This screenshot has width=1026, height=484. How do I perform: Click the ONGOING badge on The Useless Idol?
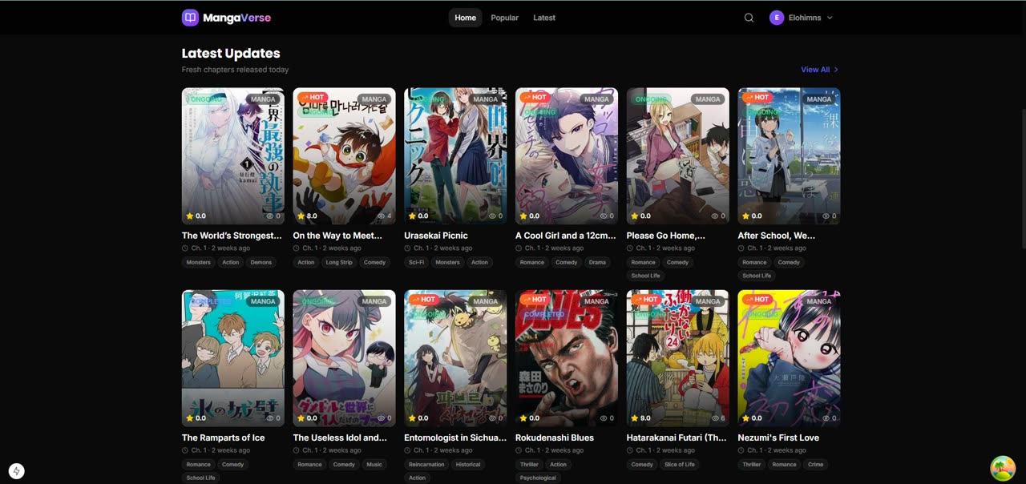coord(318,301)
